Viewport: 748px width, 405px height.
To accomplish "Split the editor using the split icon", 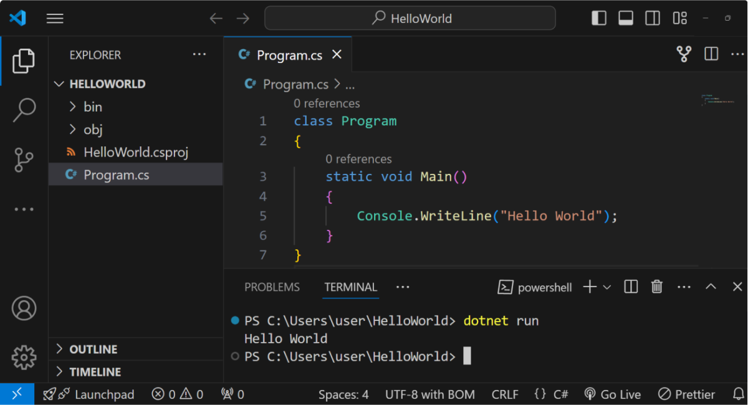I will (x=711, y=54).
